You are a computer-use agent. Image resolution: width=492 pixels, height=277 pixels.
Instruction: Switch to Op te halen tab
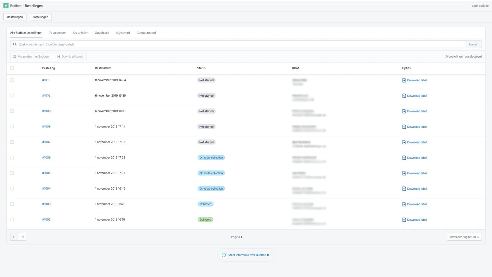pos(81,33)
